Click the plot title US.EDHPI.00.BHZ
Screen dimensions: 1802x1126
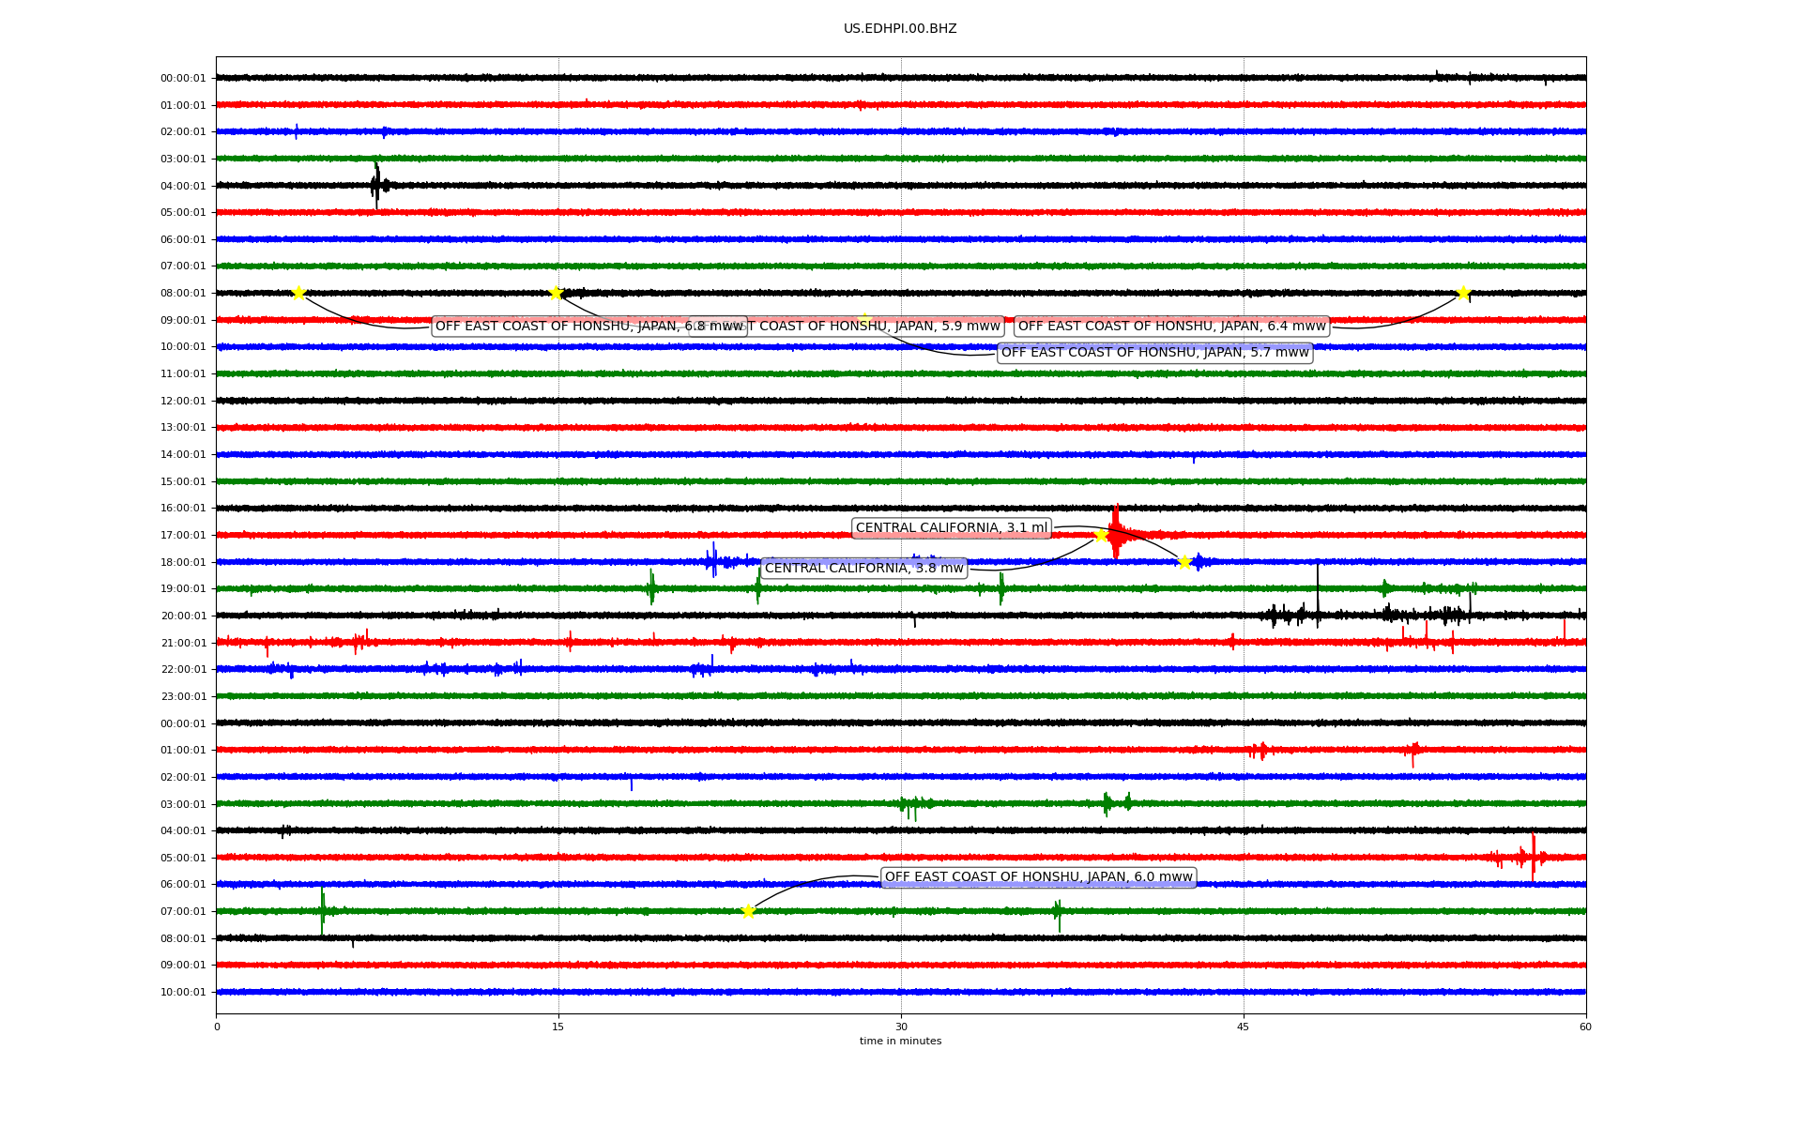pyautogui.click(x=900, y=29)
